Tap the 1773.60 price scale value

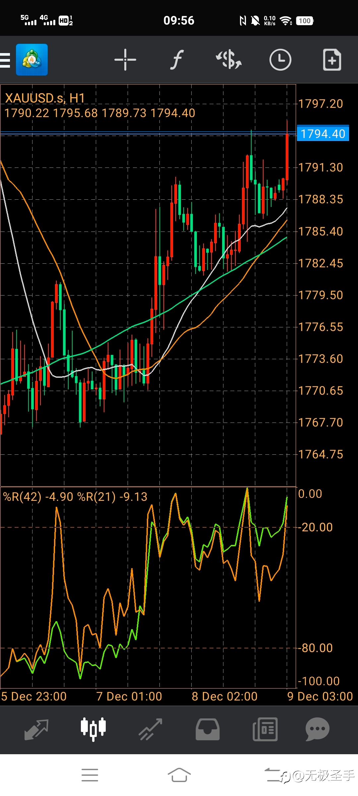[321, 359]
